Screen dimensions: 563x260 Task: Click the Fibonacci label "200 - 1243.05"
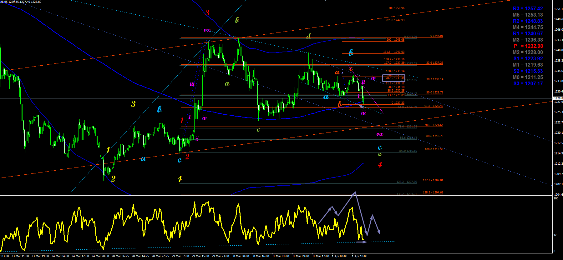(x=395, y=40)
